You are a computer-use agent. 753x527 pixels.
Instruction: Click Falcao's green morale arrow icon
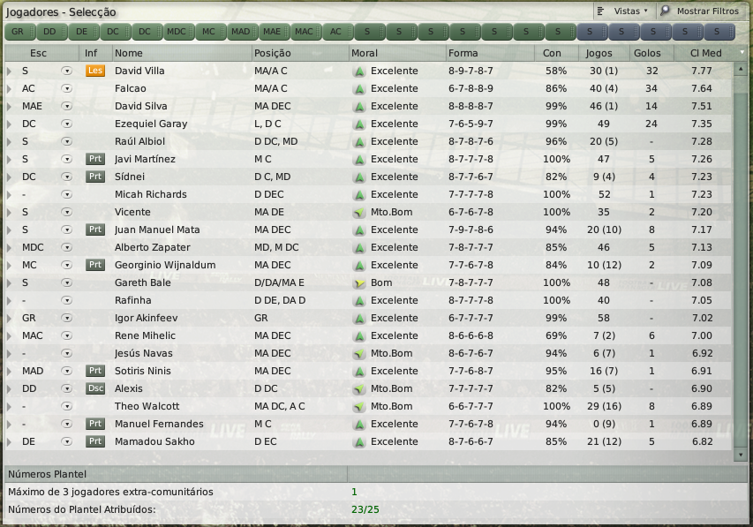coord(358,89)
